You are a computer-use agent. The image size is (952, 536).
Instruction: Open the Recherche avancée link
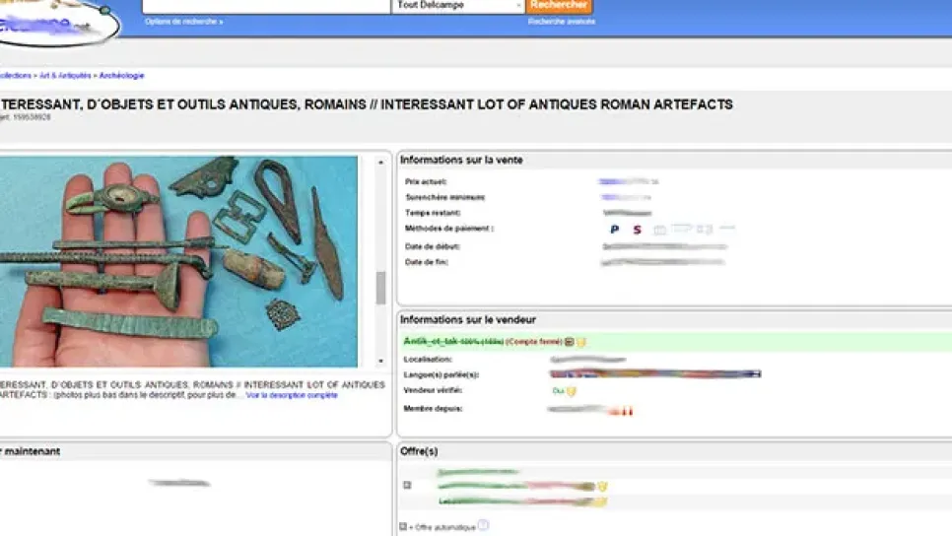[x=561, y=22]
